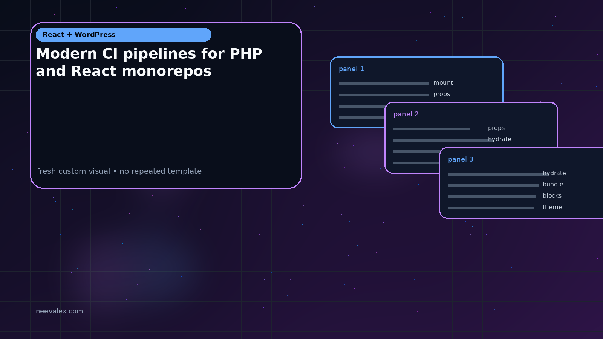Image resolution: width=603 pixels, height=339 pixels.
Task: Select the "props" label in panel 2
Action: pyautogui.click(x=496, y=128)
